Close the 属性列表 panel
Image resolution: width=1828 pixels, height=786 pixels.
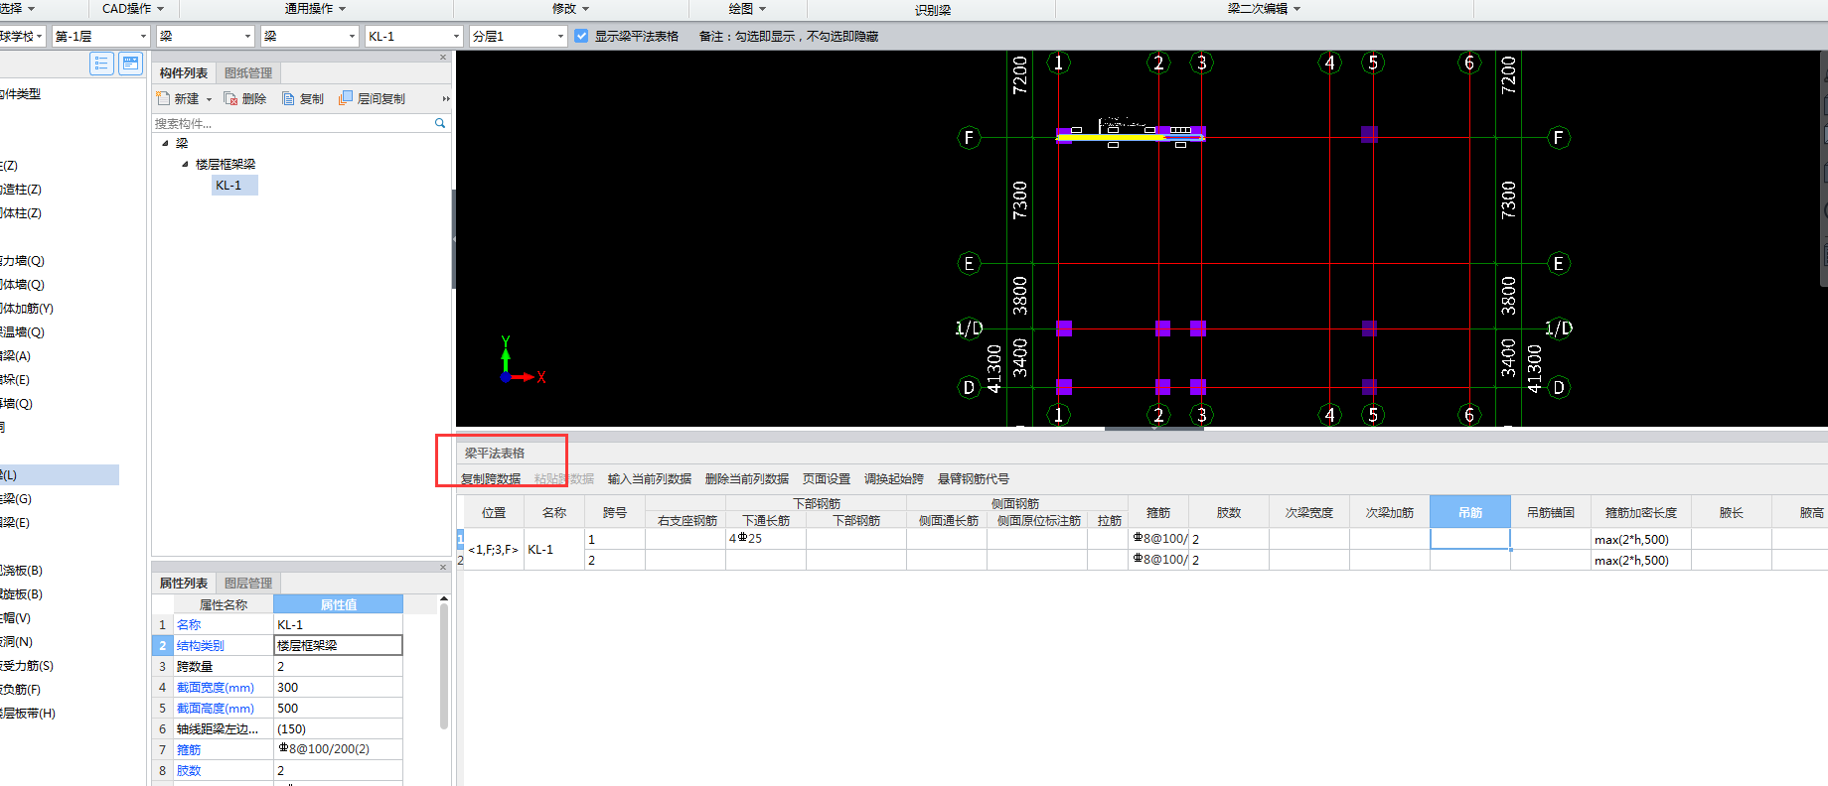click(x=443, y=568)
